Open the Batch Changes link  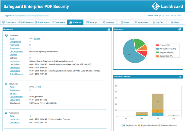click(x=15, y=74)
